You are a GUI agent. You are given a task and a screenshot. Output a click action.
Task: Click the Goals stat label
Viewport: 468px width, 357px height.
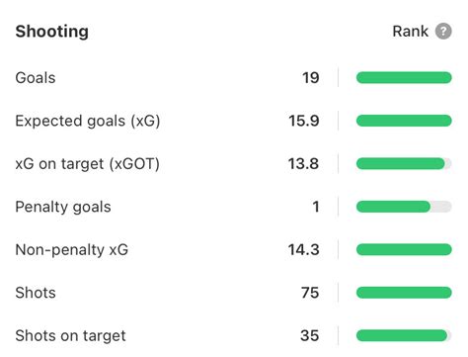click(36, 78)
